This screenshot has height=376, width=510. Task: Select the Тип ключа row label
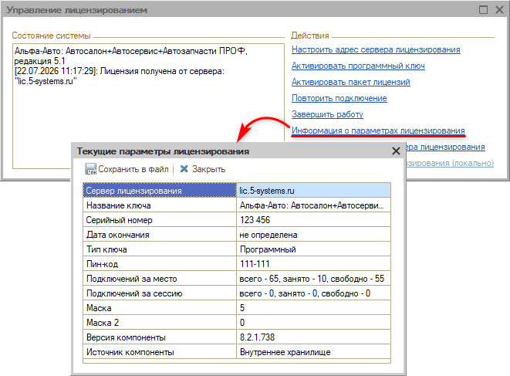[160, 249]
